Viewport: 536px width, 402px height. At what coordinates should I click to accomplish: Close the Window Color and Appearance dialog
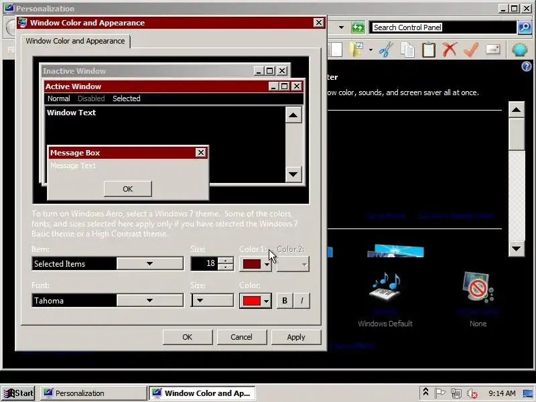[319, 23]
